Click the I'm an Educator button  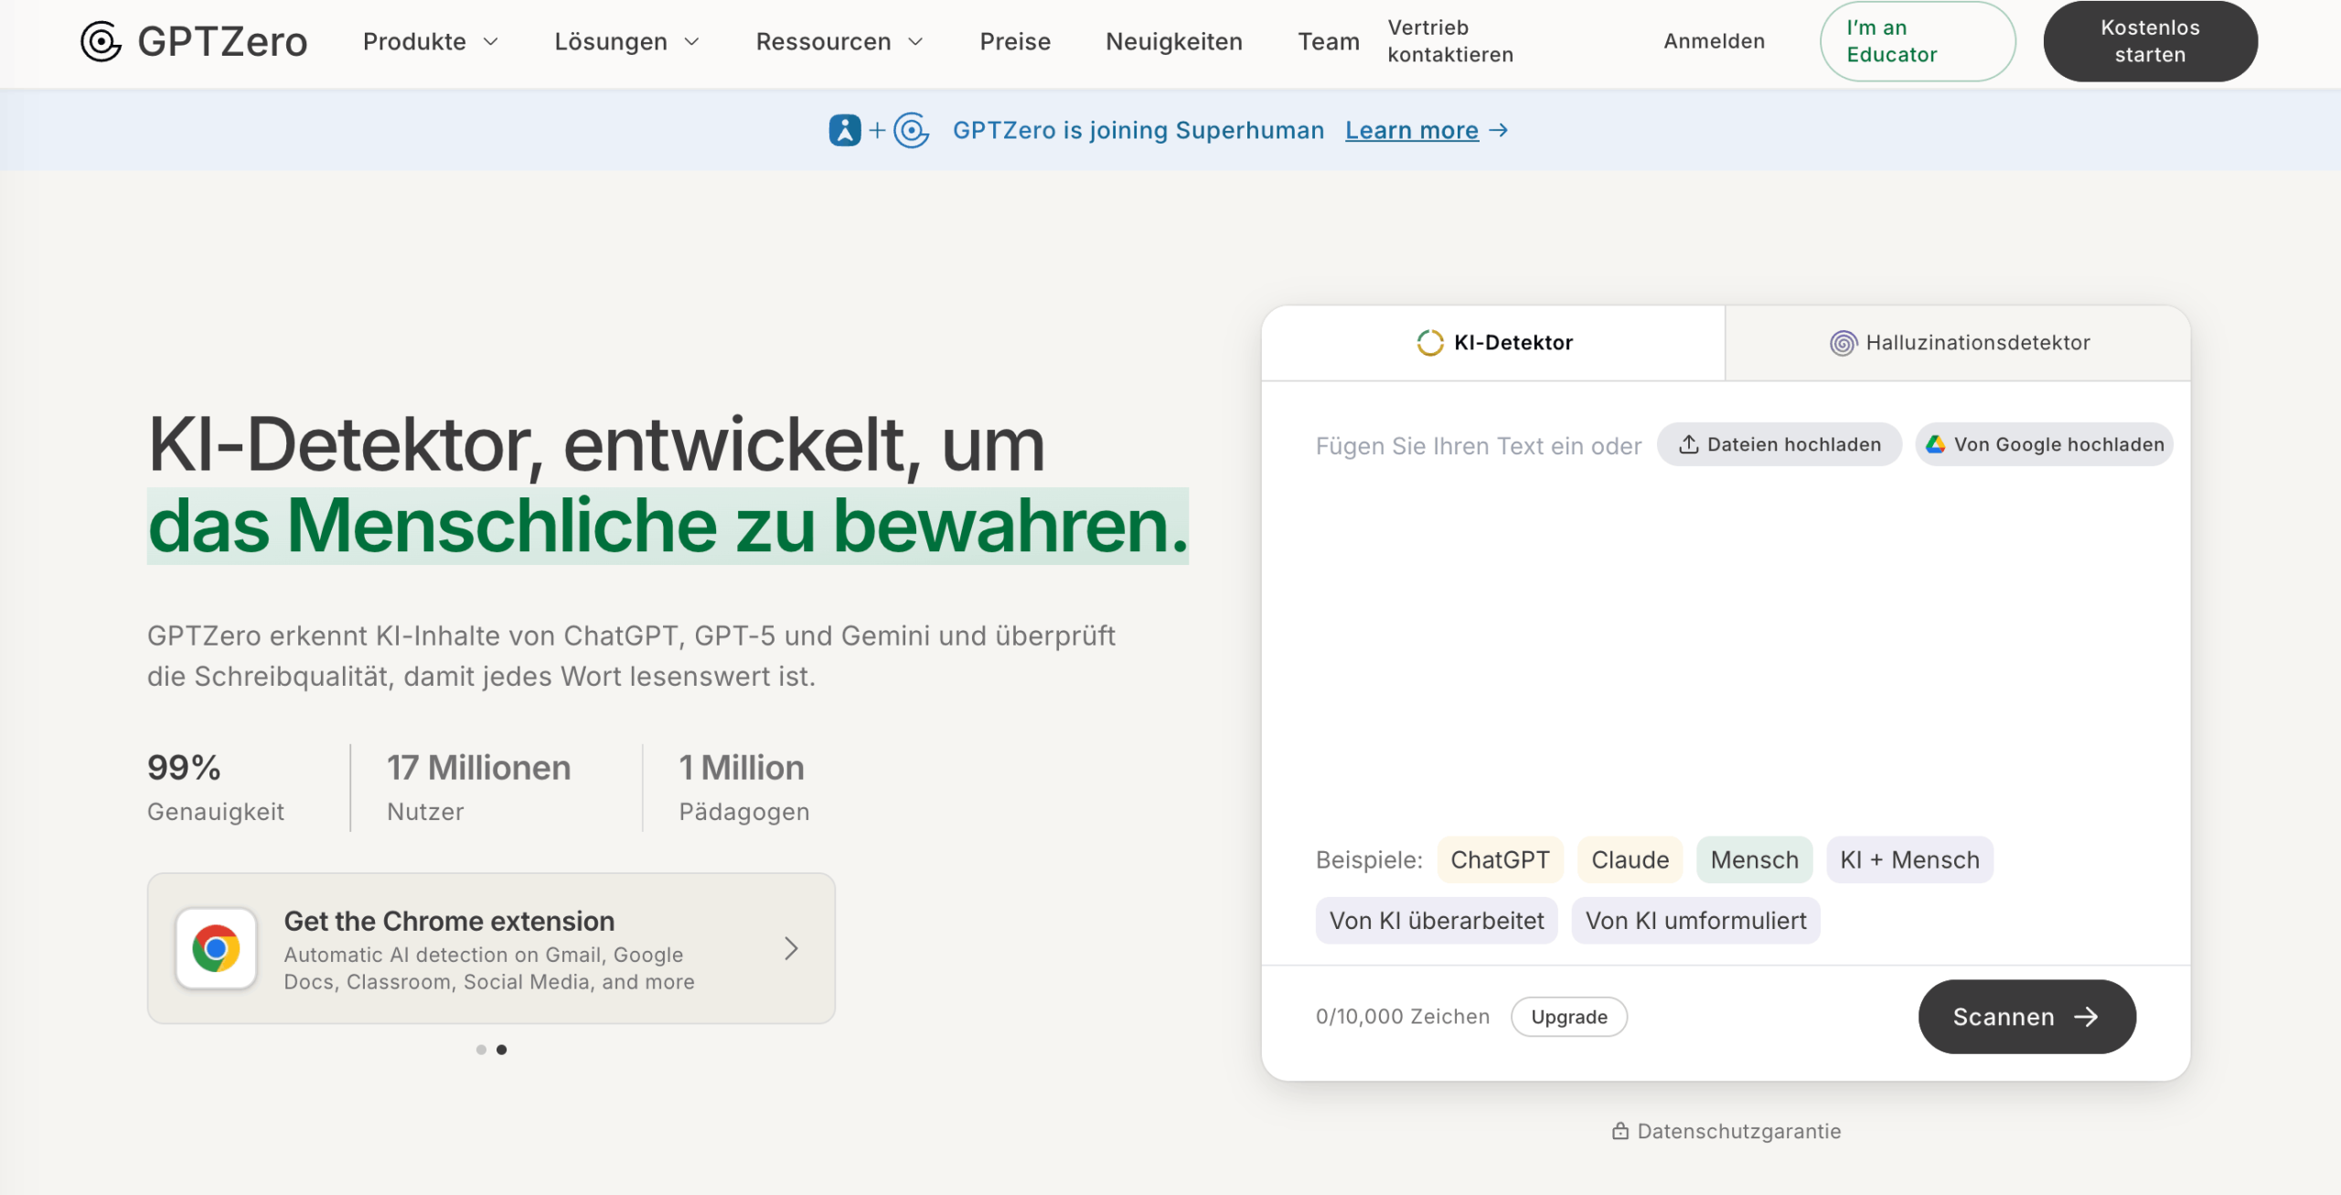1917,41
